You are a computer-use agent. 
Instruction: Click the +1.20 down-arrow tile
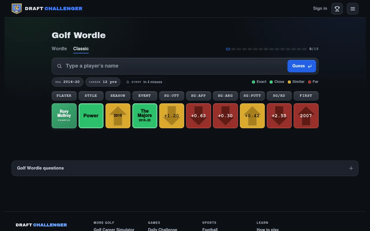click(172, 116)
